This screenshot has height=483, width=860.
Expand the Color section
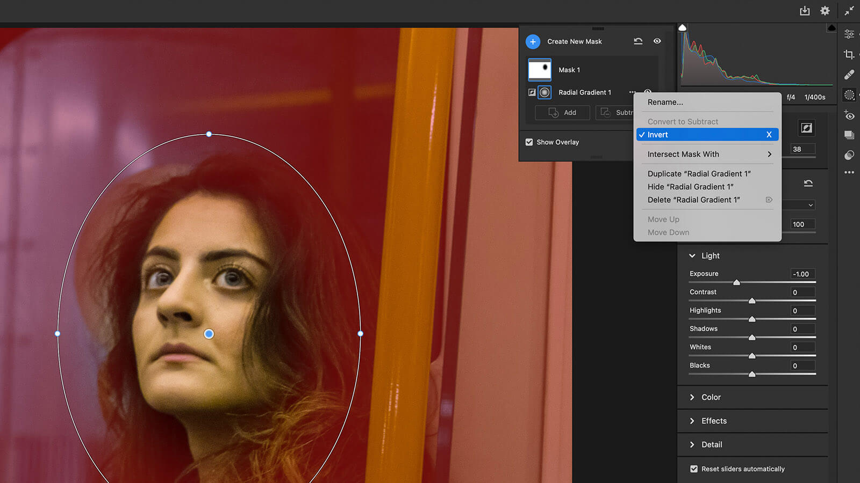point(692,397)
